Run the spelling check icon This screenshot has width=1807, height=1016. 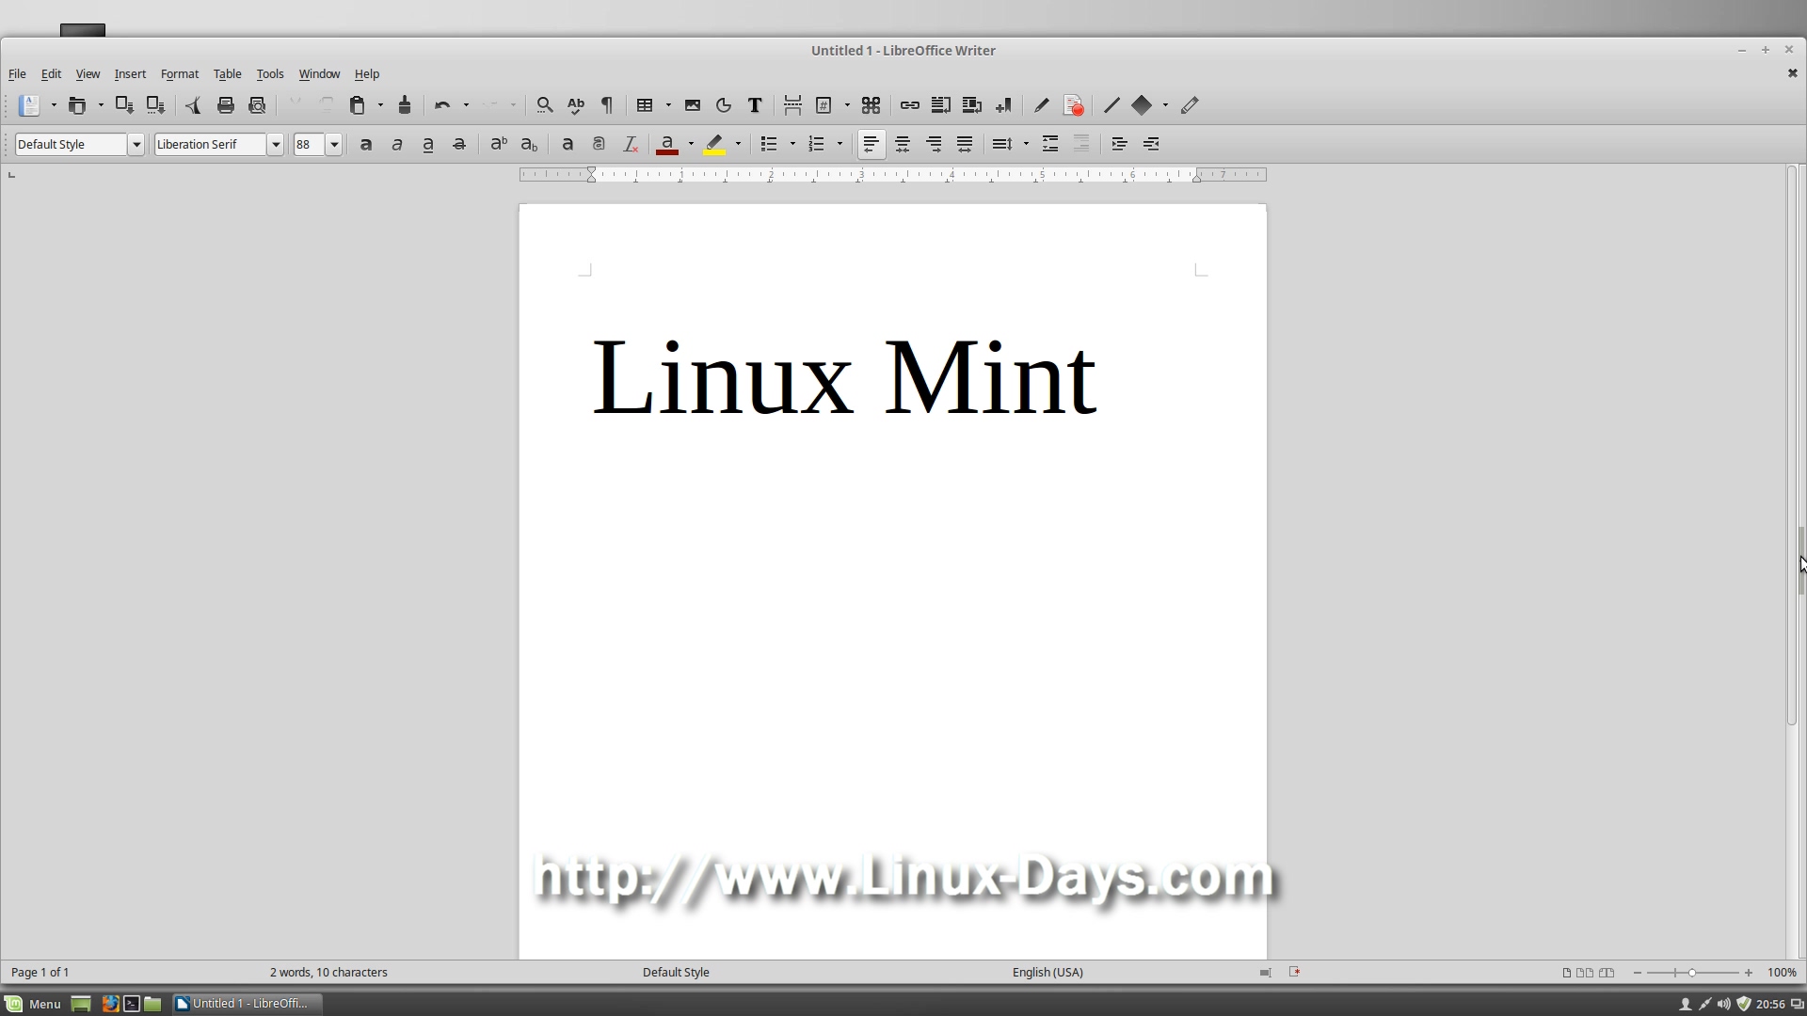coord(576,105)
